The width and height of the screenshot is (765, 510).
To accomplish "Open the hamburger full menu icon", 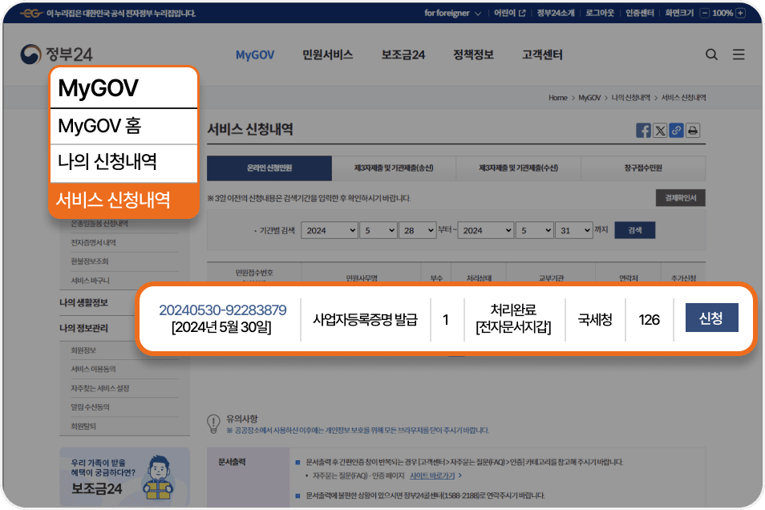I will coord(739,55).
